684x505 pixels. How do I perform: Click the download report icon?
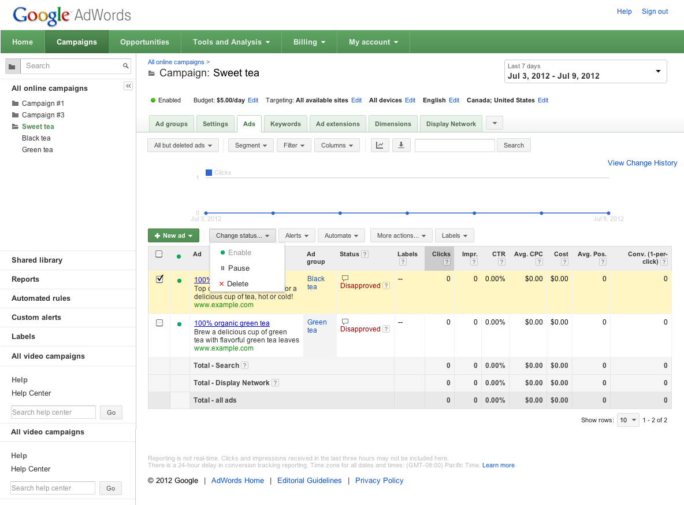[401, 145]
